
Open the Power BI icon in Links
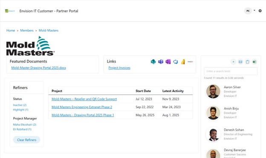click(183, 62)
